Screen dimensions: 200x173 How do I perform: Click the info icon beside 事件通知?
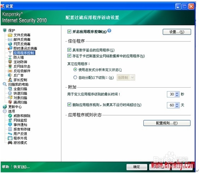(x=10, y=124)
